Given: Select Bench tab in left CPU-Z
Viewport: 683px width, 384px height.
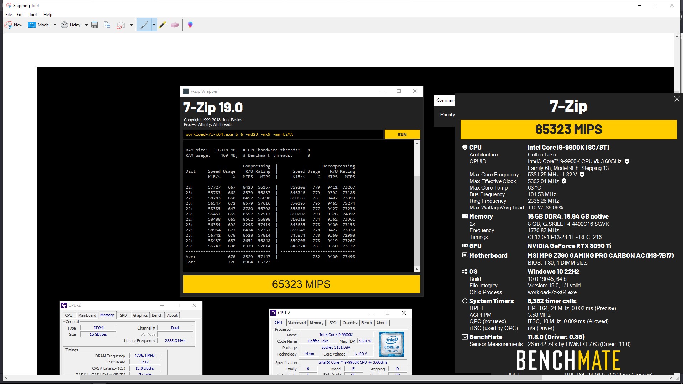Looking at the screenshot, I should coord(157,315).
